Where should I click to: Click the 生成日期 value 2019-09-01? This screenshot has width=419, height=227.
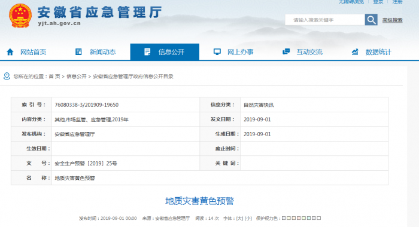pos(257,134)
